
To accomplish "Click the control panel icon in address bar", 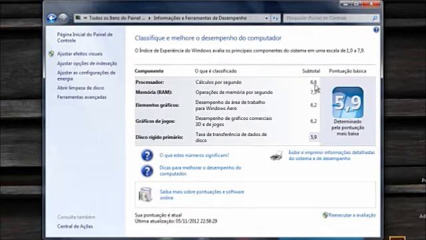I will tap(79, 18).
